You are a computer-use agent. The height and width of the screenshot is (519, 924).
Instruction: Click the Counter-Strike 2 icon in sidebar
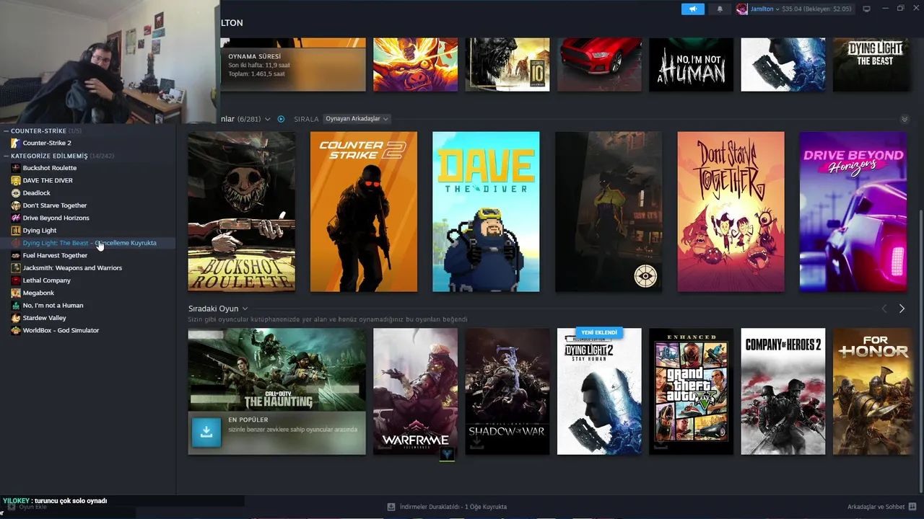coord(16,143)
